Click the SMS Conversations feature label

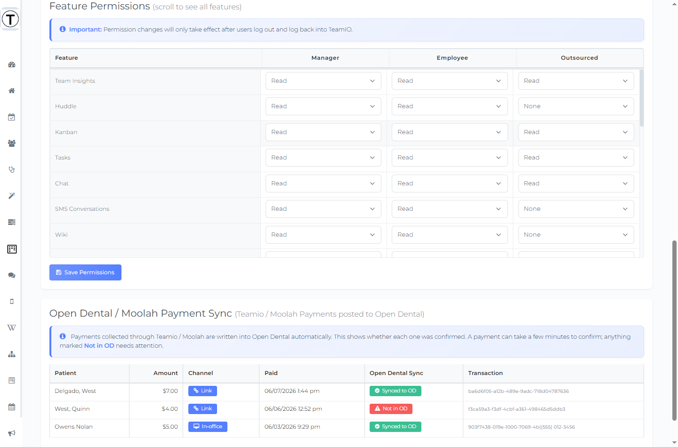click(82, 209)
